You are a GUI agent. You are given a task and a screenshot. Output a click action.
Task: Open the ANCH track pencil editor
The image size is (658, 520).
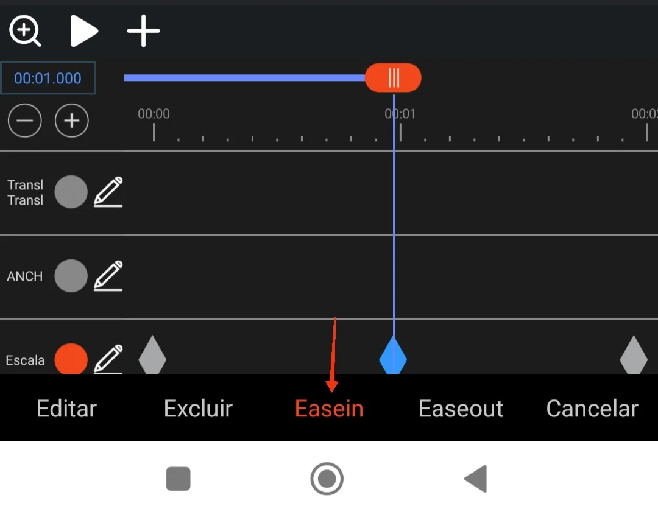point(108,276)
